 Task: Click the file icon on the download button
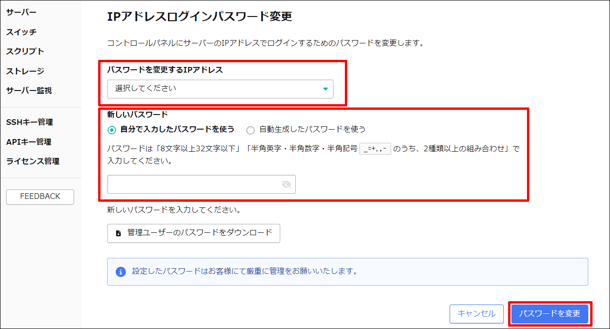click(118, 233)
